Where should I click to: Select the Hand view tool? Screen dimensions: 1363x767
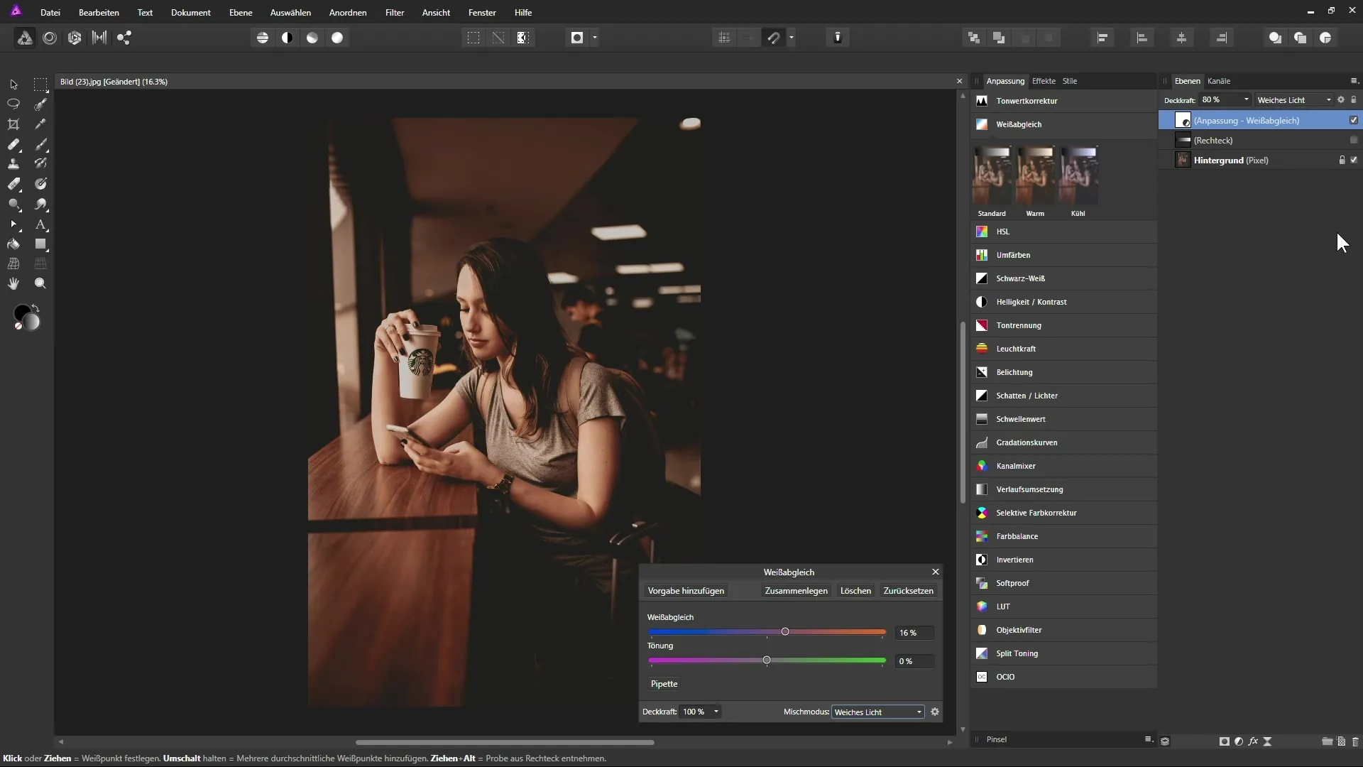coord(13,283)
